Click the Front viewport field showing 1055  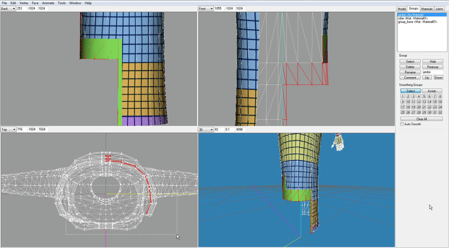pyautogui.click(x=219, y=9)
